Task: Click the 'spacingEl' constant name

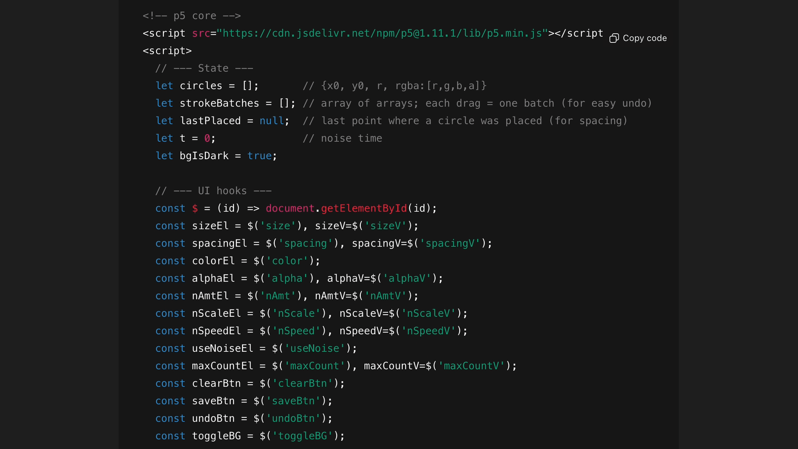Action: [x=219, y=243]
